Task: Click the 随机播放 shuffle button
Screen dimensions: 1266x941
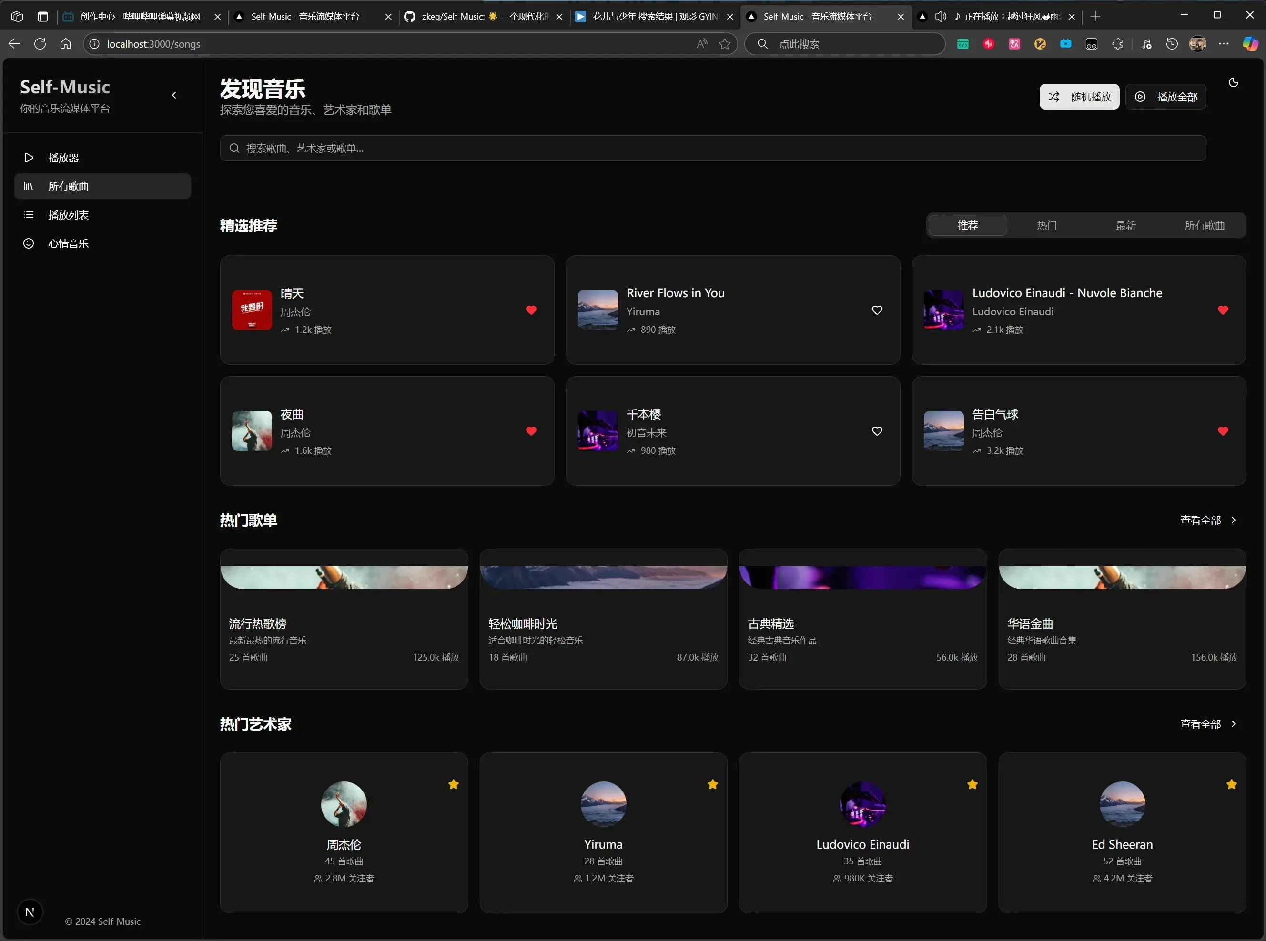Action: (1079, 97)
